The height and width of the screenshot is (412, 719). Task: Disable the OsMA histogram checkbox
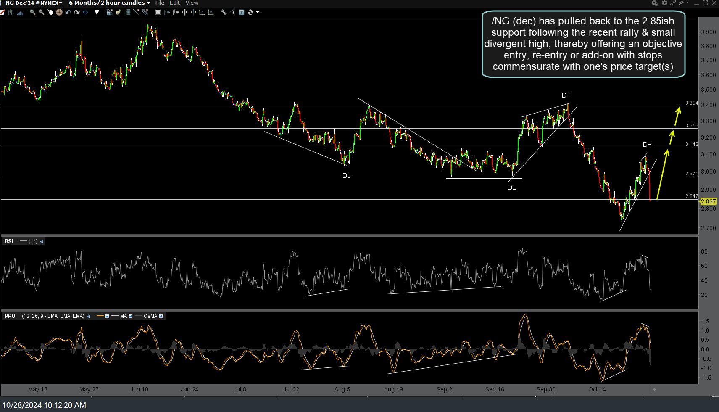pos(161,316)
